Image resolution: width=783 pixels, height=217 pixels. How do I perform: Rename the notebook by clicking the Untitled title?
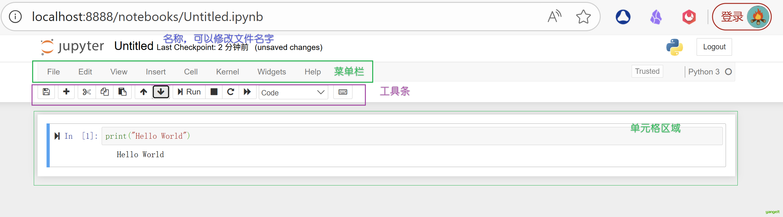pyautogui.click(x=134, y=46)
